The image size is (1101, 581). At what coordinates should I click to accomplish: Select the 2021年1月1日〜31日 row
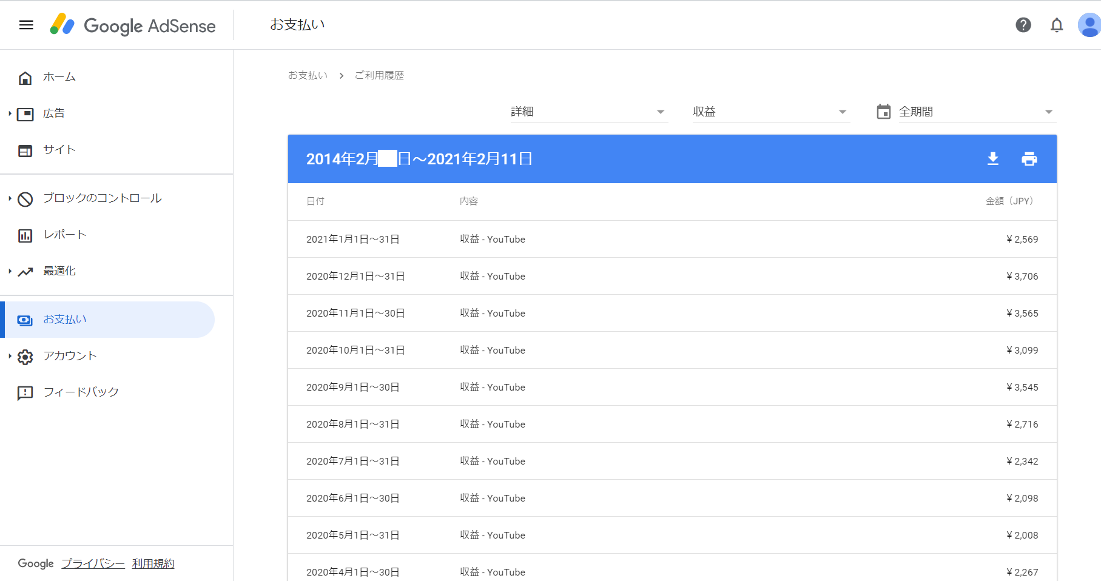[672, 239]
